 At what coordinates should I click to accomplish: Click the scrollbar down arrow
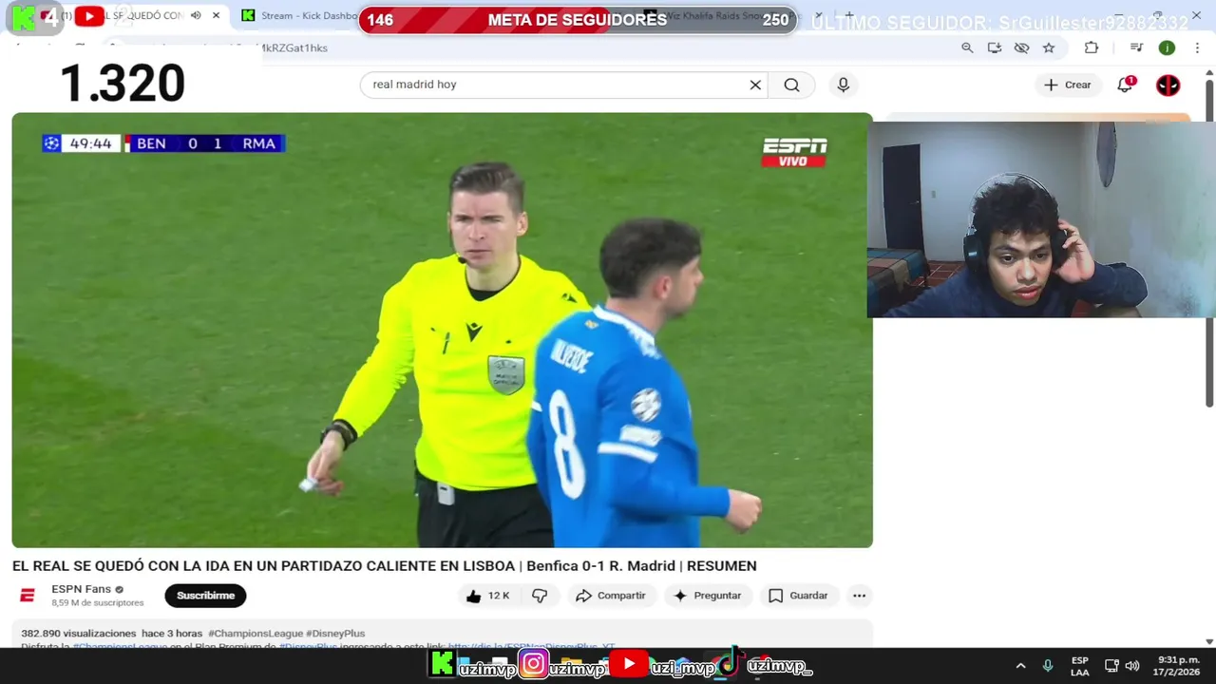coord(1209,642)
